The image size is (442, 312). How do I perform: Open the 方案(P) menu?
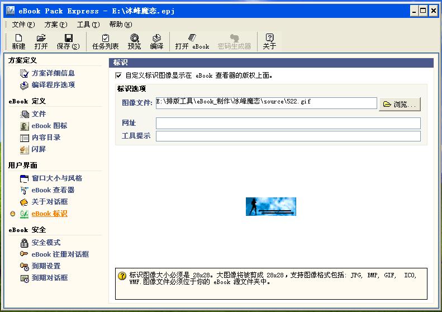[56, 25]
